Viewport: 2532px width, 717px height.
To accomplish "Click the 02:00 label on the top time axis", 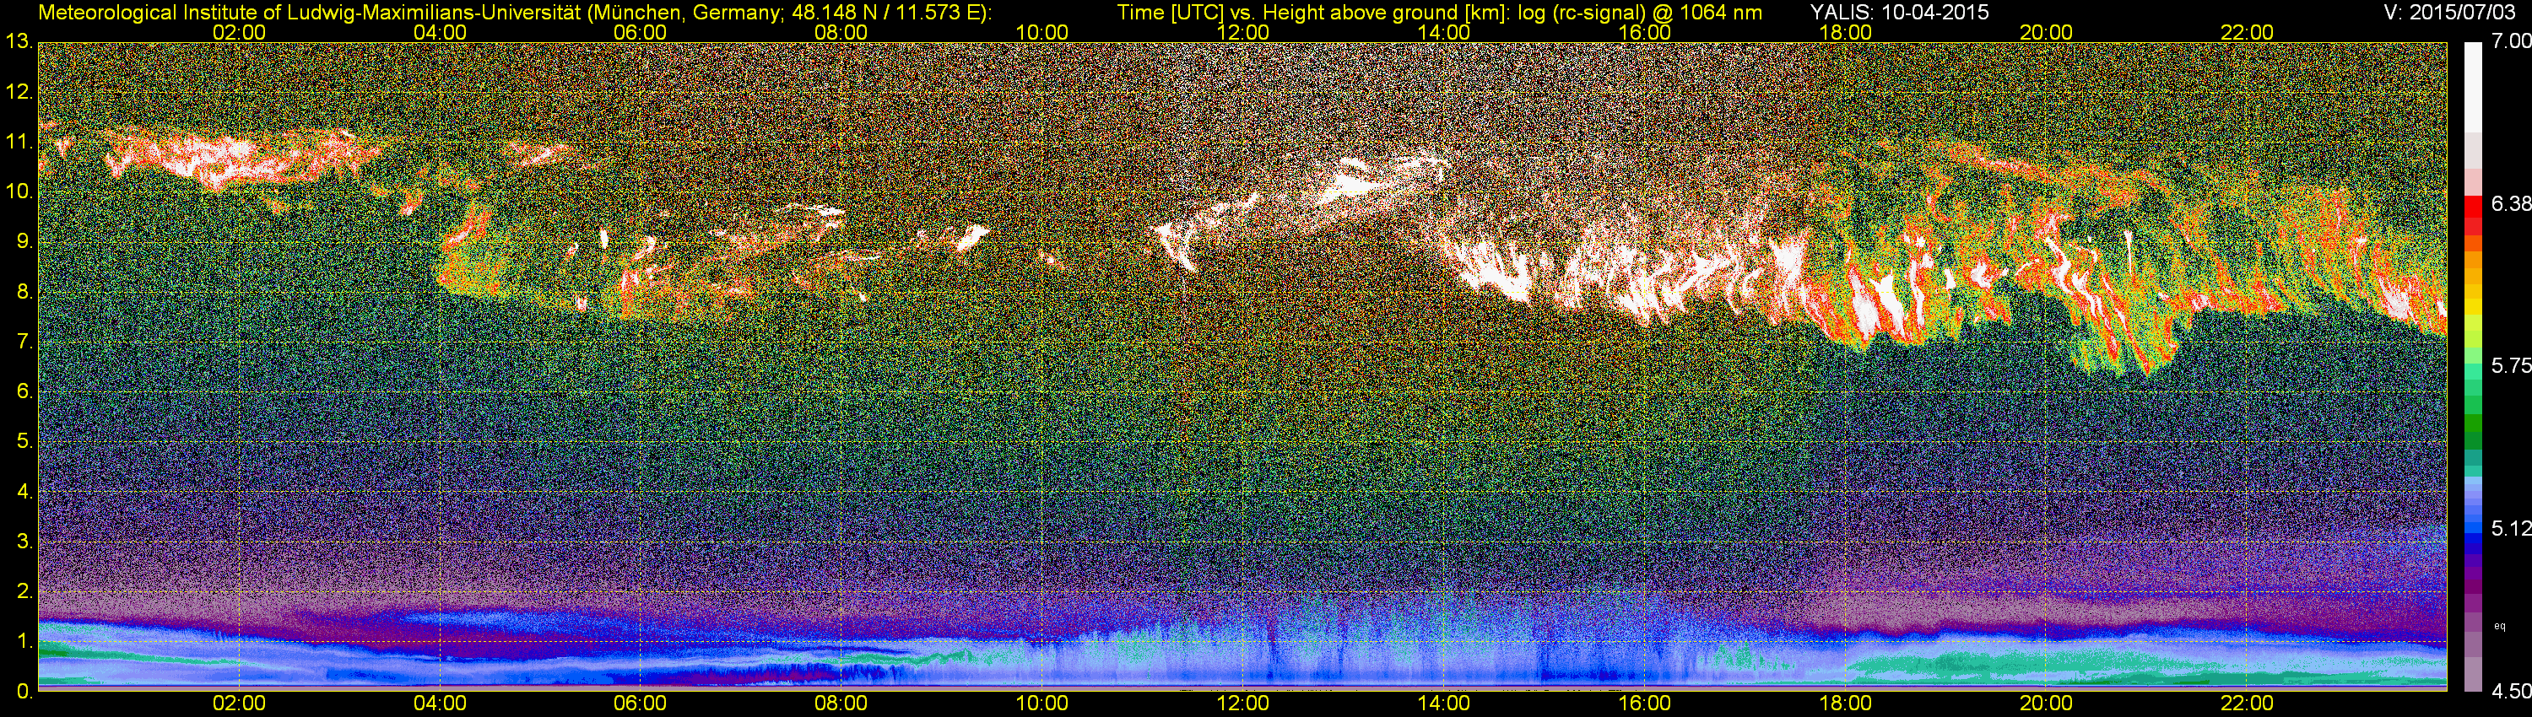I will click(x=239, y=32).
